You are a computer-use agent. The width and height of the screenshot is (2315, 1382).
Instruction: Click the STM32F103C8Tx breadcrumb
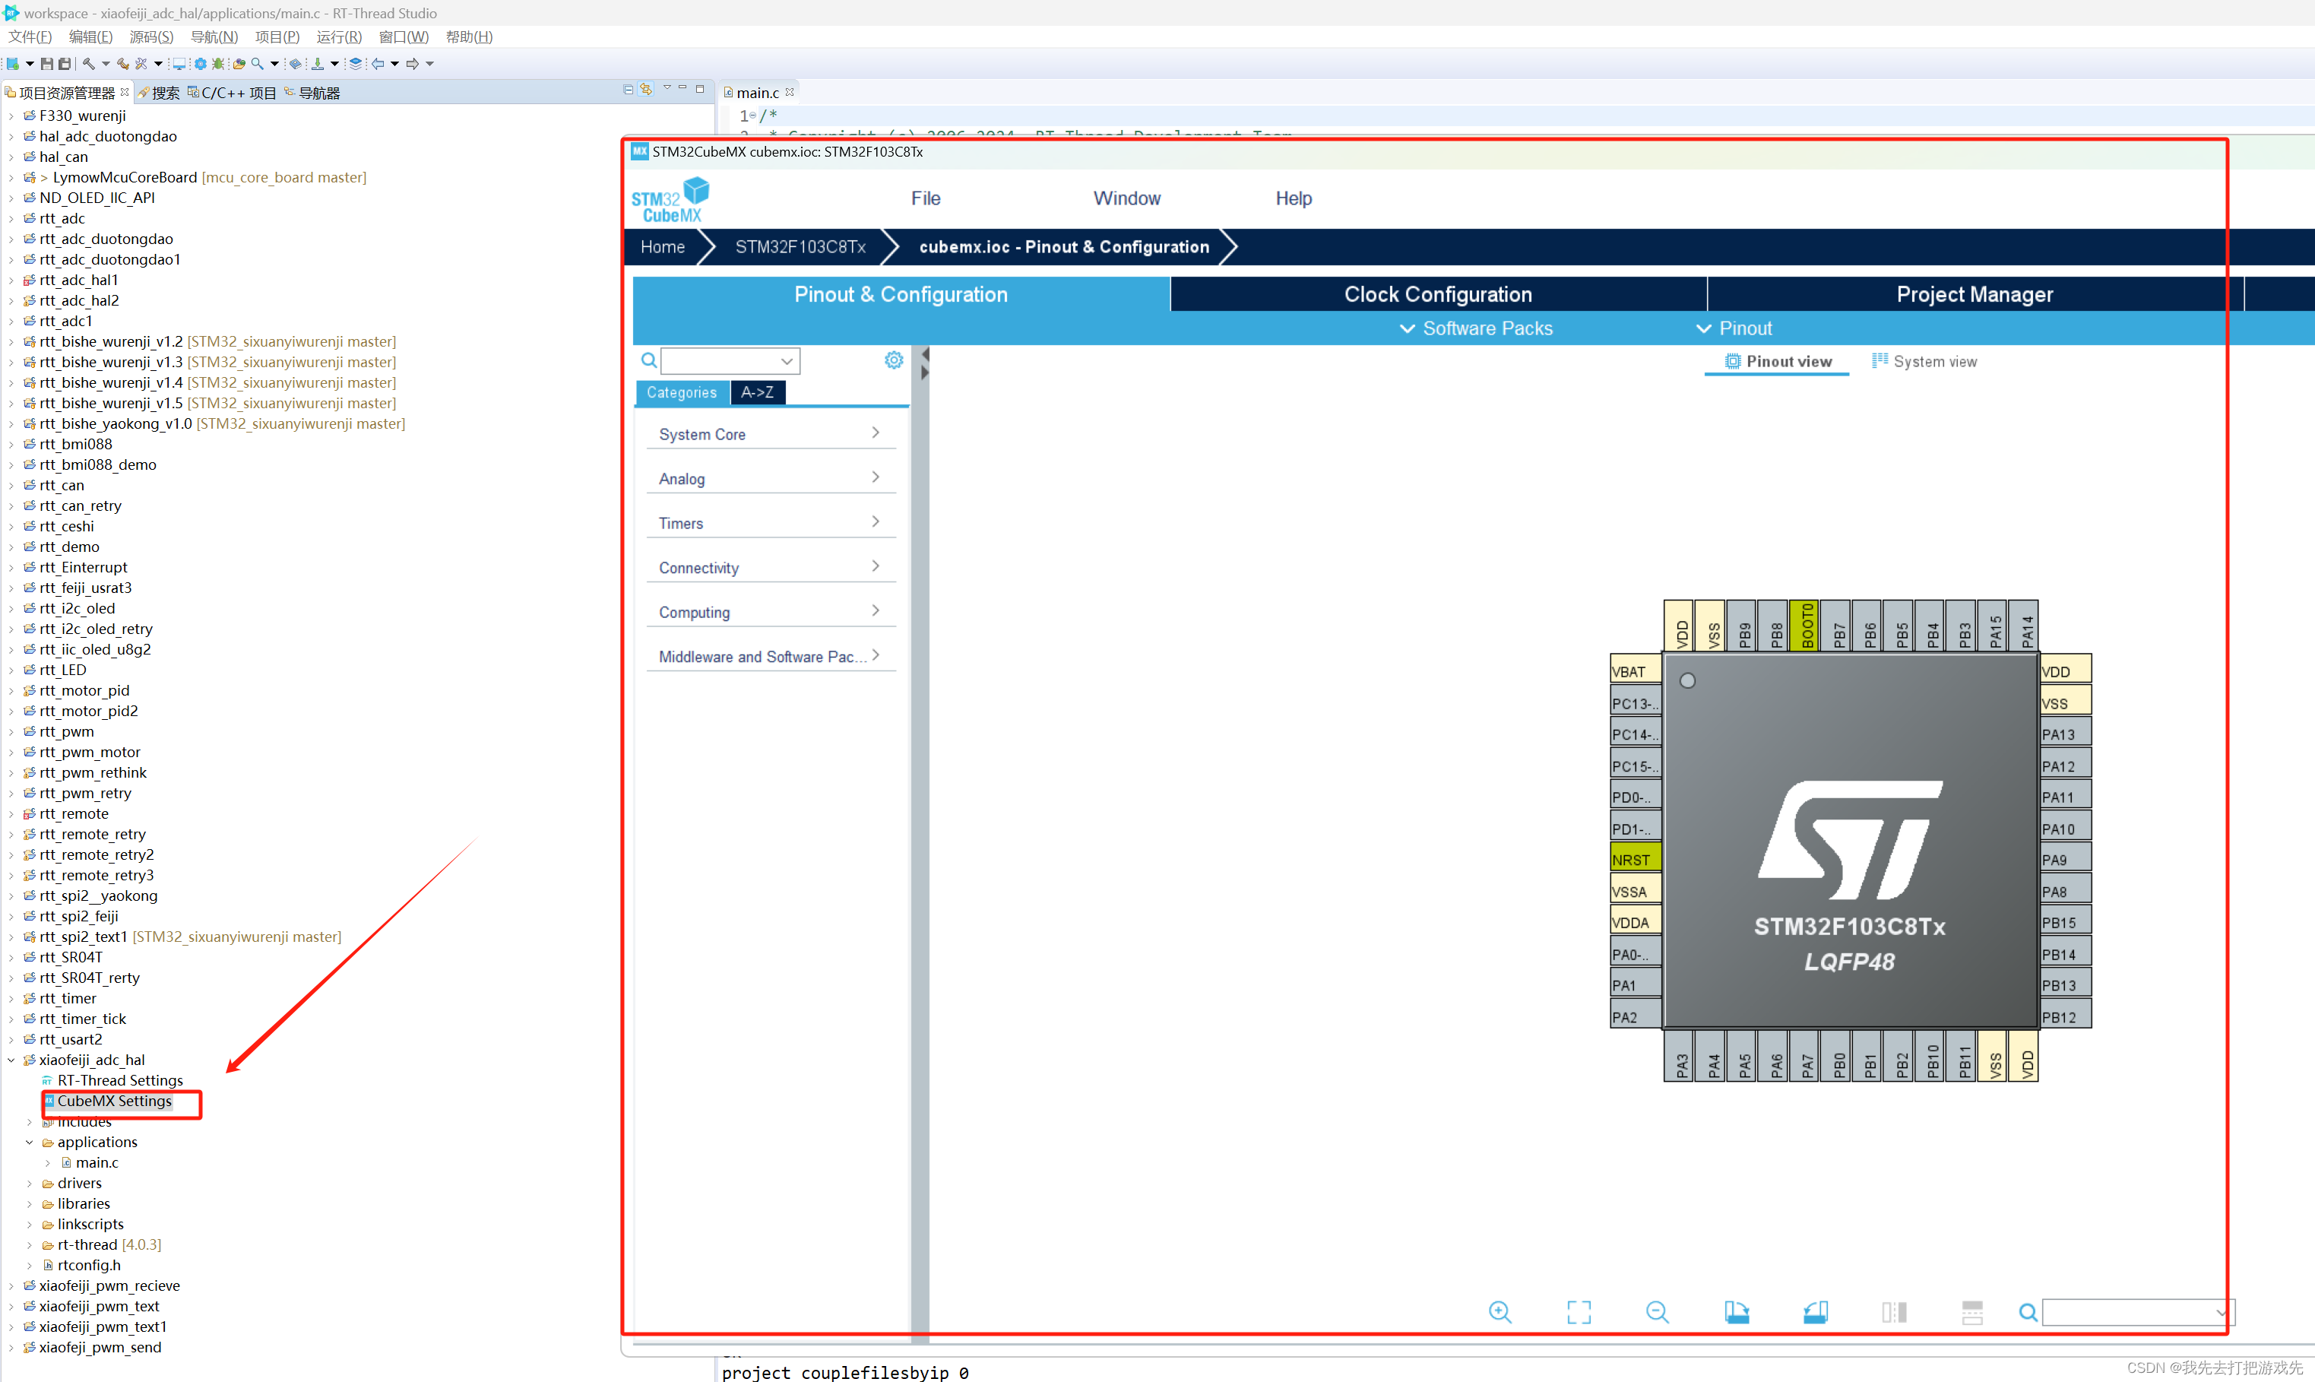point(800,247)
